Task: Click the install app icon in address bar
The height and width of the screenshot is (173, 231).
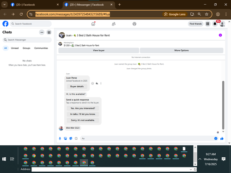Action: tap(192, 14)
